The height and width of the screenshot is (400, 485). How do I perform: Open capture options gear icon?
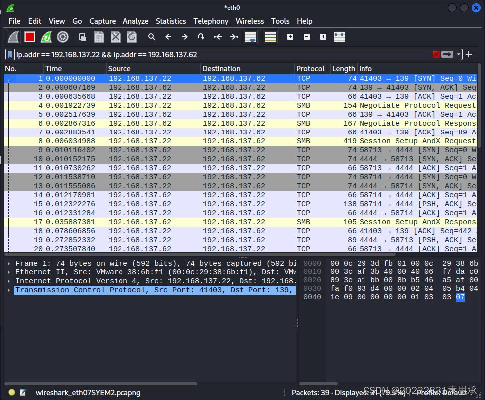point(63,37)
